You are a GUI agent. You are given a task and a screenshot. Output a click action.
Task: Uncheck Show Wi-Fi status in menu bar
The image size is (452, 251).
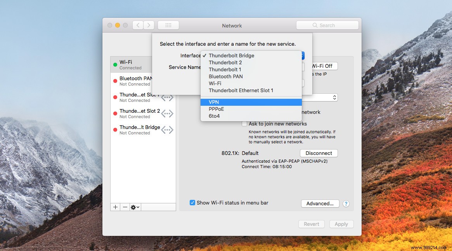[192, 203]
